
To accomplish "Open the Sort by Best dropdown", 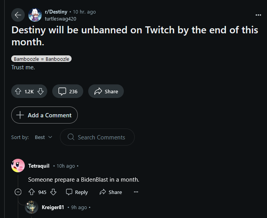I will pos(43,137).
